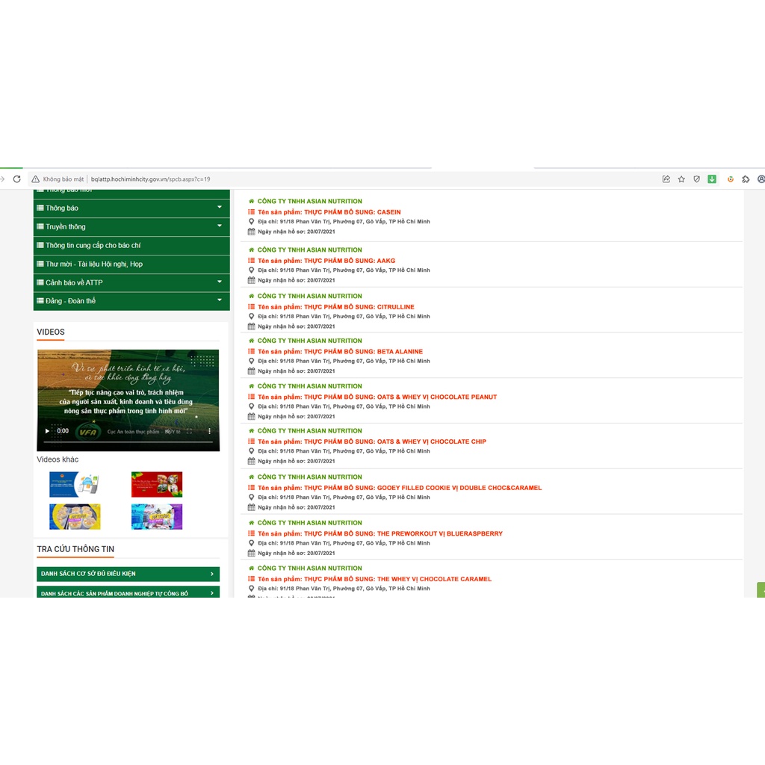The height and width of the screenshot is (765, 765).
Task: Click the video progress seek bar
Action: pos(128,442)
